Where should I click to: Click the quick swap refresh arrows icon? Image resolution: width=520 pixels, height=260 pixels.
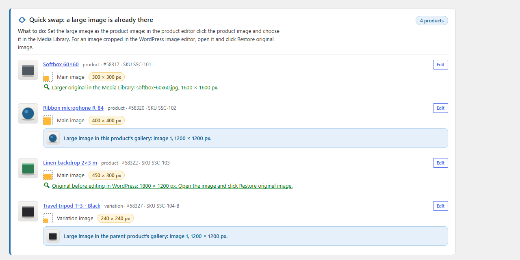(x=22, y=20)
